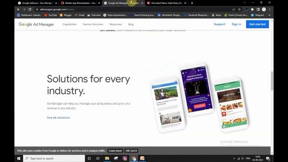The image size is (288, 162).
Task: Click the page vertical scrollbar thumb
Action: coord(272,81)
